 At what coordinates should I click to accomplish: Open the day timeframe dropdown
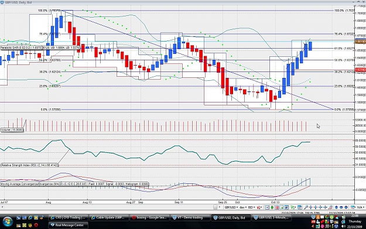[x=243, y=207]
